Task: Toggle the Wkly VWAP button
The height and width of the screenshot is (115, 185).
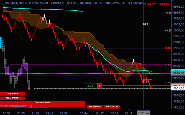Action: (x=12, y=98)
